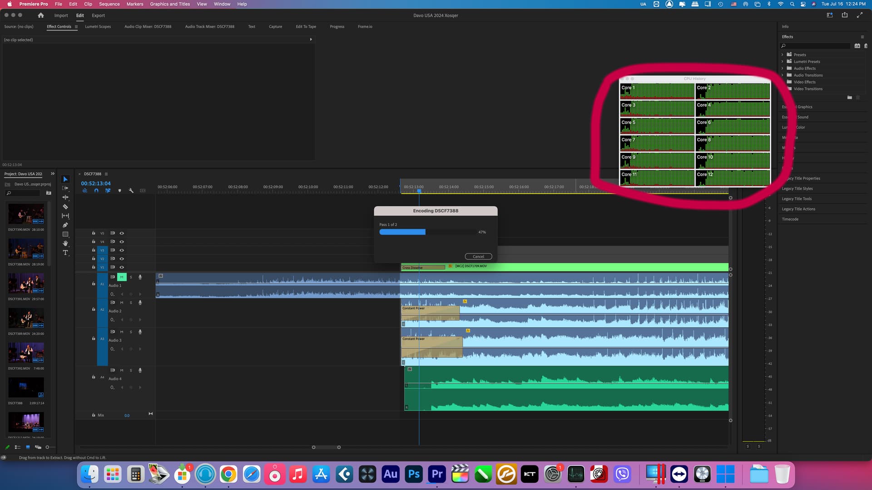The height and width of the screenshot is (490, 872).
Task: Click the Mix track volume value
Action: pyautogui.click(x=127, y=416)
